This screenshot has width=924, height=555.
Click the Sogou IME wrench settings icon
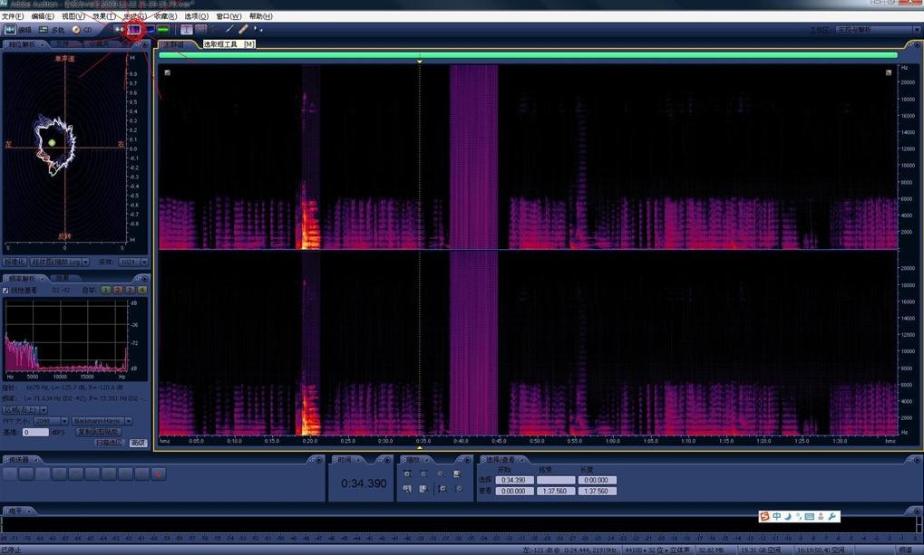[832, 516]
